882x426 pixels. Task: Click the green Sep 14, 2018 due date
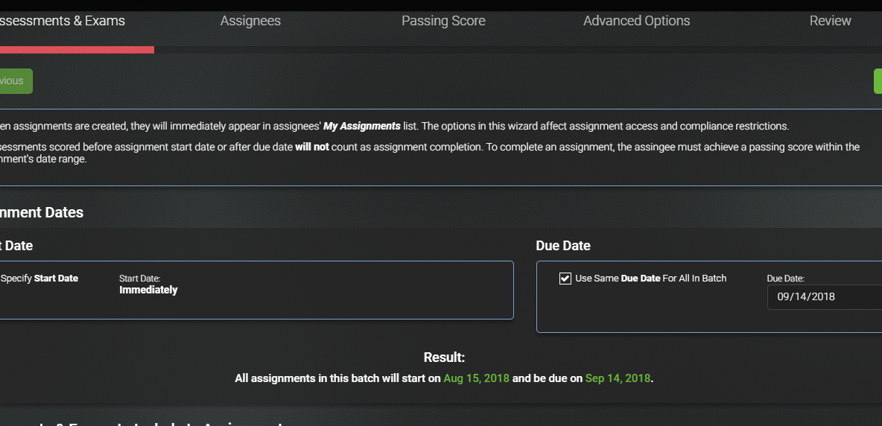click(618, 378)
